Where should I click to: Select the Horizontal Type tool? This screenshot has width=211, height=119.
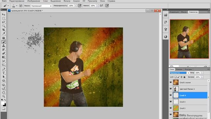[x=4, y=73]
